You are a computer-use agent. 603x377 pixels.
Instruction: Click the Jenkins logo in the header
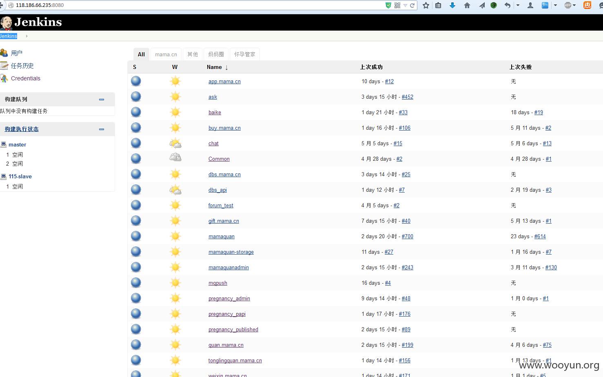coord(31,22)
